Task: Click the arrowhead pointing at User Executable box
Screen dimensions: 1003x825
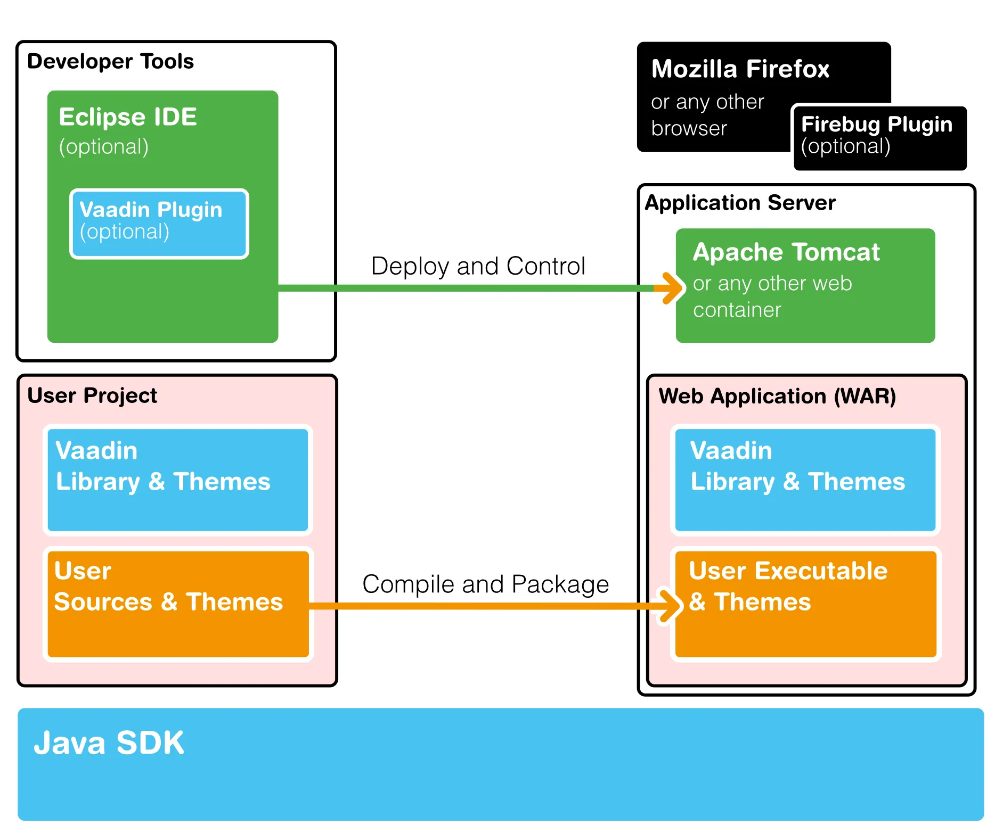Action: pyautogui.click(x=670, y=605)
